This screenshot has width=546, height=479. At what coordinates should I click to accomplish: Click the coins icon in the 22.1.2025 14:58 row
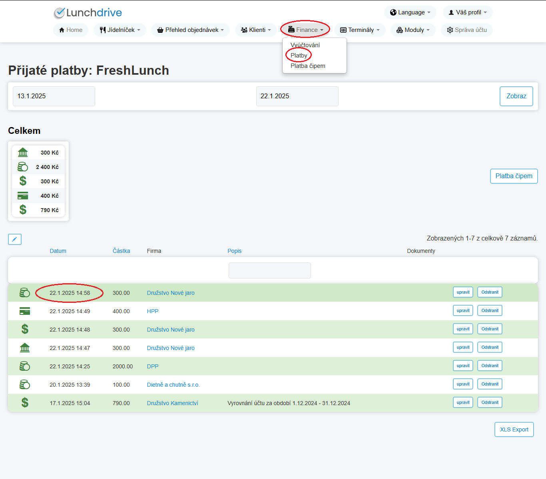coord(25,293)
